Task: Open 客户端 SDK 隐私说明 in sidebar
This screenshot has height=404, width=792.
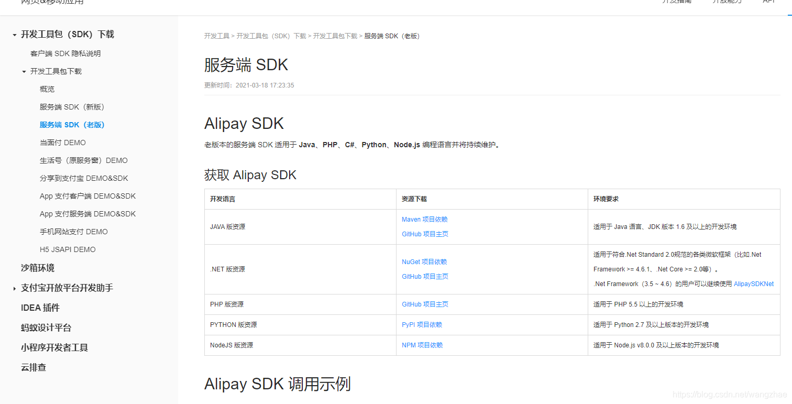Action: [x=65, y=53]
